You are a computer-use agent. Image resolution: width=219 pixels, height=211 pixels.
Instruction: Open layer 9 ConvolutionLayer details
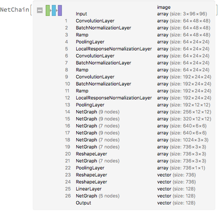[x=95, y=77]
